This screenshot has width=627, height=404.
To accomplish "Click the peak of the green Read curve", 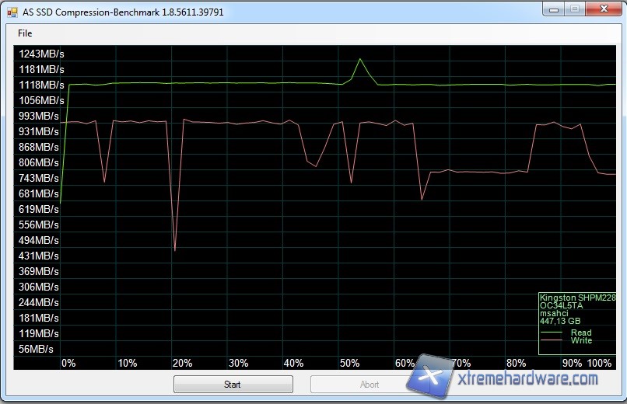I will (x=360, y=59).
